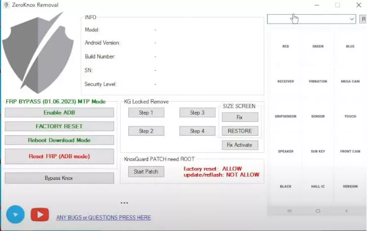Click update/reflash: NOT ALLOW text
This screenshot has height=231, width=368.
(221, 174)
